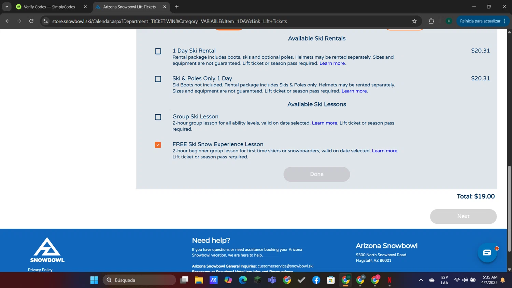Bookmark this page with the star
The image size is (512, 288).
coord(414,21)
